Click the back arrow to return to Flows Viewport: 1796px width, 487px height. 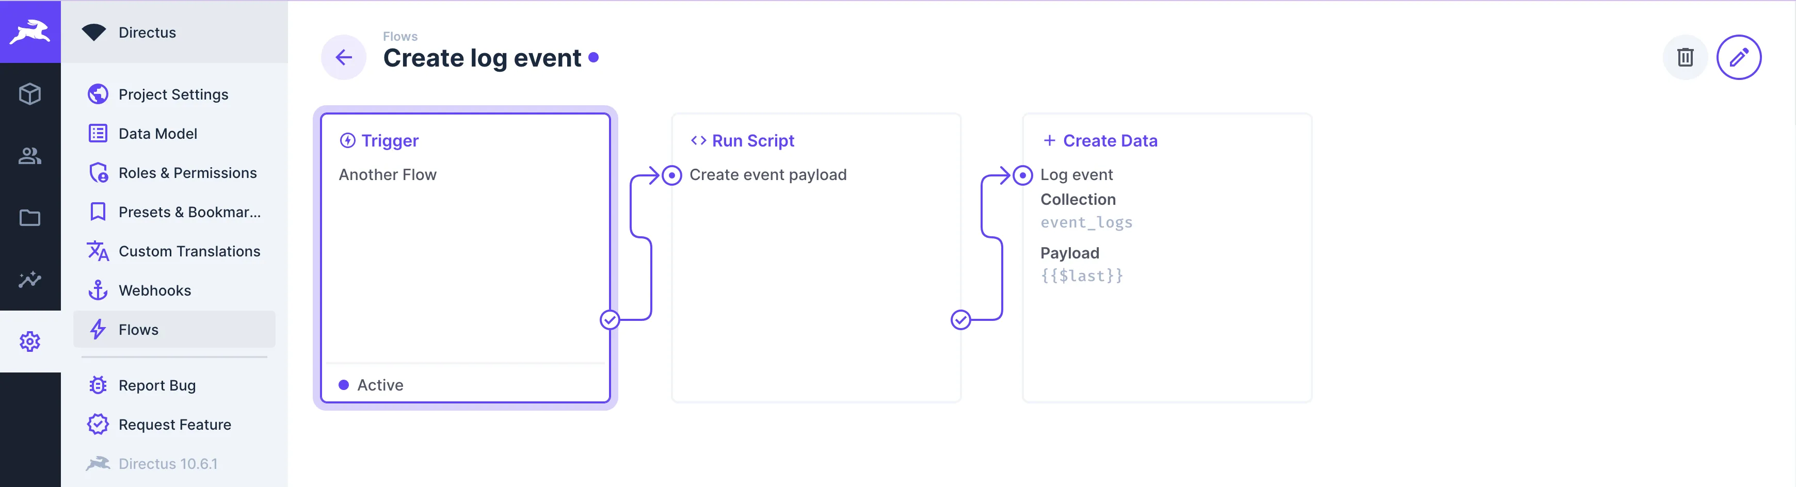[343, 57]
